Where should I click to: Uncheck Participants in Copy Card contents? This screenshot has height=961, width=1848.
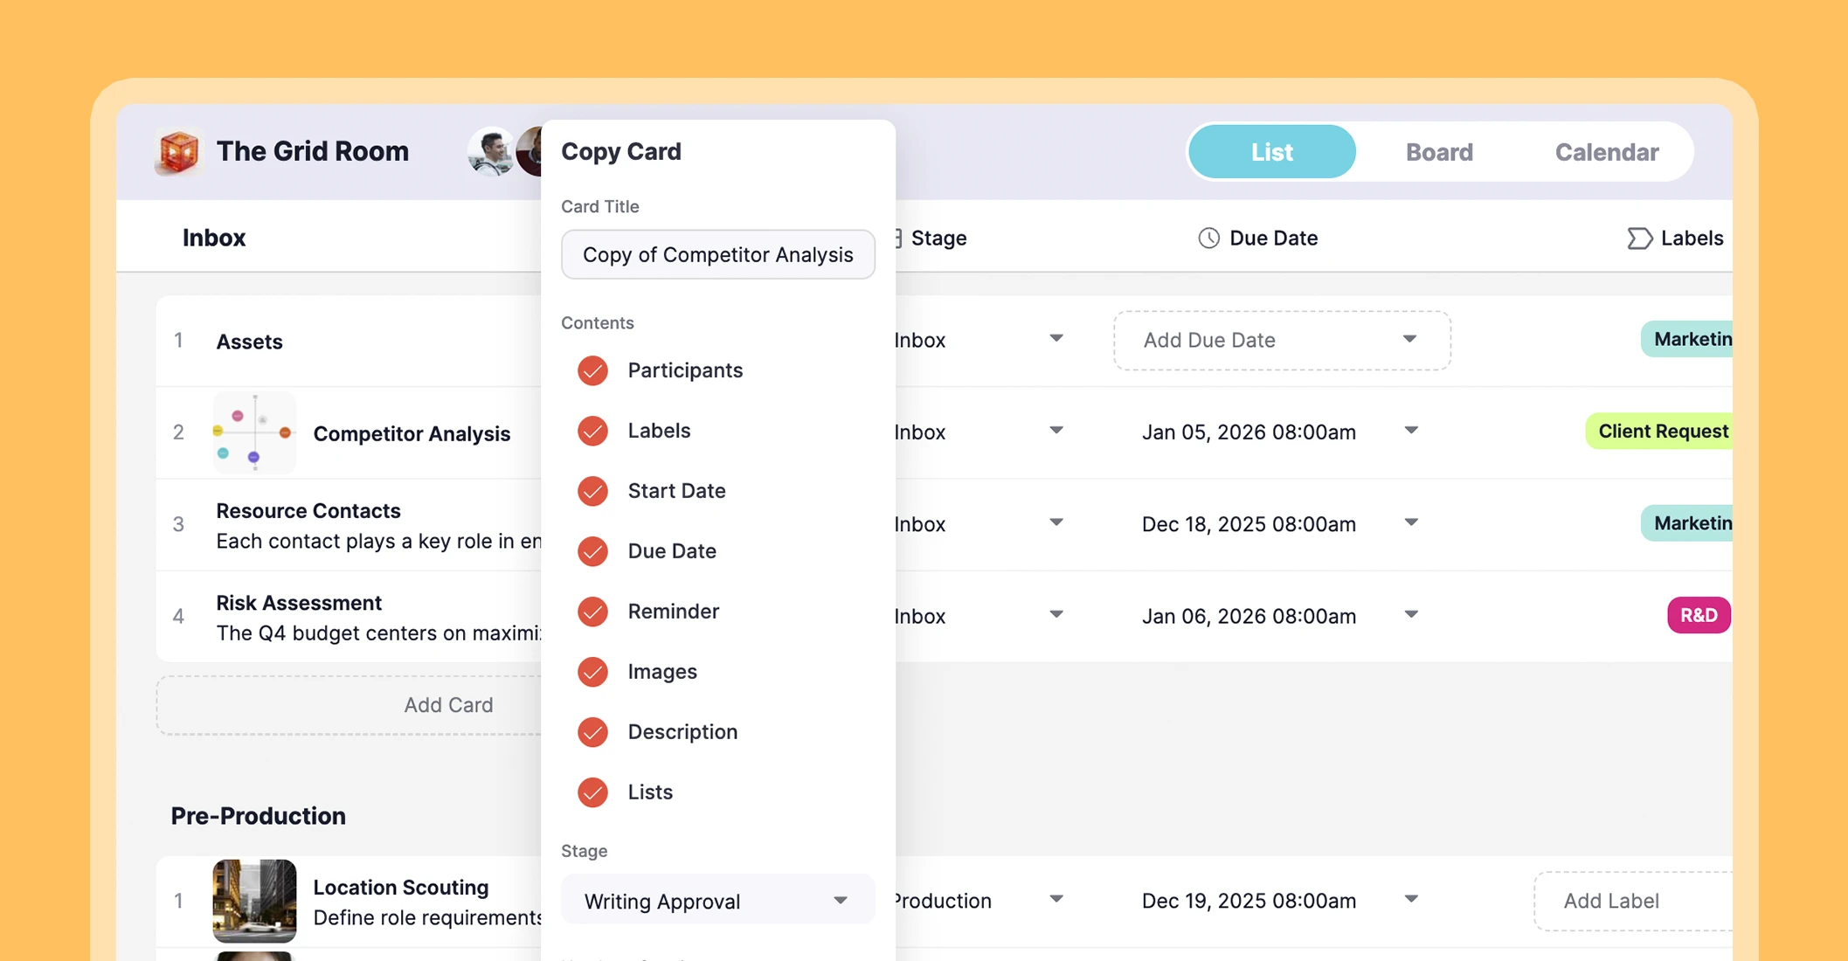(x=592, y=370)
